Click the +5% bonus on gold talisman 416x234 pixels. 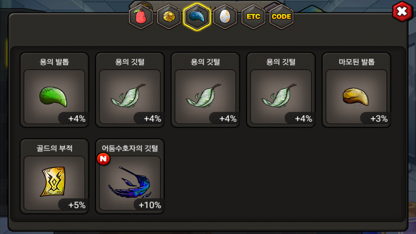pos(77,205)
